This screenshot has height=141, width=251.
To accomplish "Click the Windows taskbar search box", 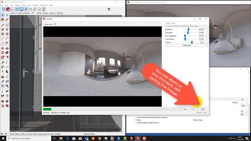I will pyautogui.click(x=29, y=138).
